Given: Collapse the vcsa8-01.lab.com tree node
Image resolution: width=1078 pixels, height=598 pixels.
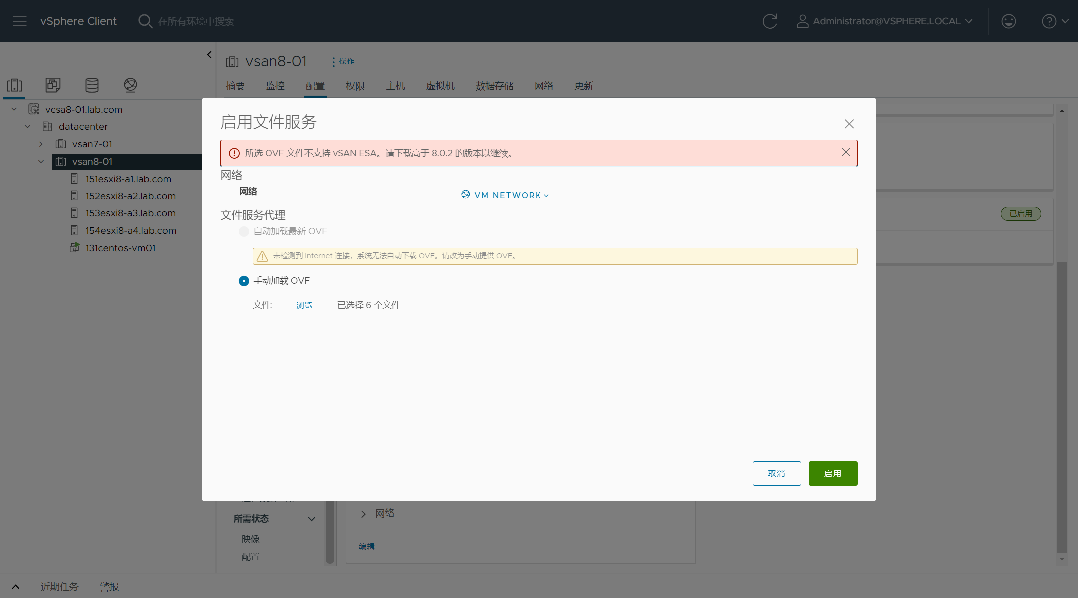Looking at the screenshot, I should 14,109.
